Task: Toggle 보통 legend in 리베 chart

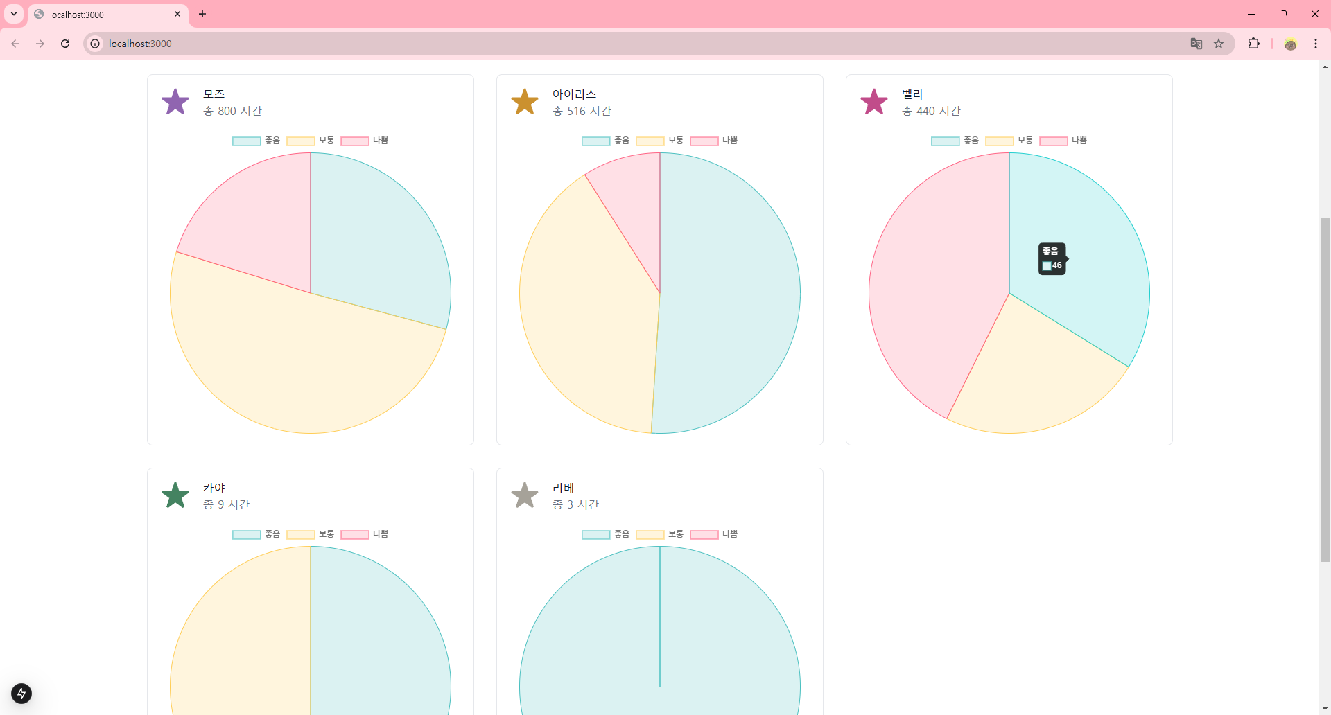Action: [659, 534]
